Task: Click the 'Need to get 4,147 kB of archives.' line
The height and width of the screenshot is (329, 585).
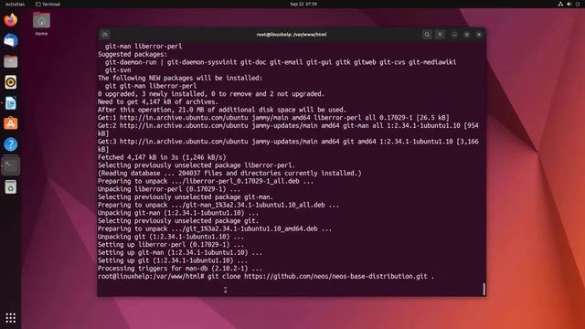Action: point(158,101)
